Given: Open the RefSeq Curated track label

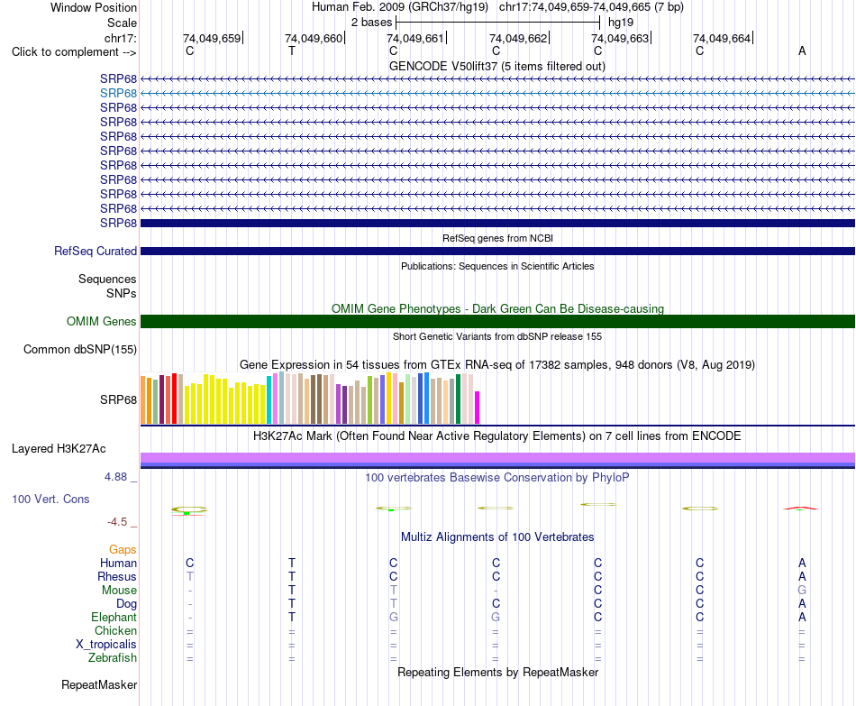Looking at the screenshot, I should 96,251.
